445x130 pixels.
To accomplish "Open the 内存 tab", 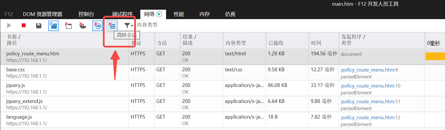I will (x=205, y=14).
